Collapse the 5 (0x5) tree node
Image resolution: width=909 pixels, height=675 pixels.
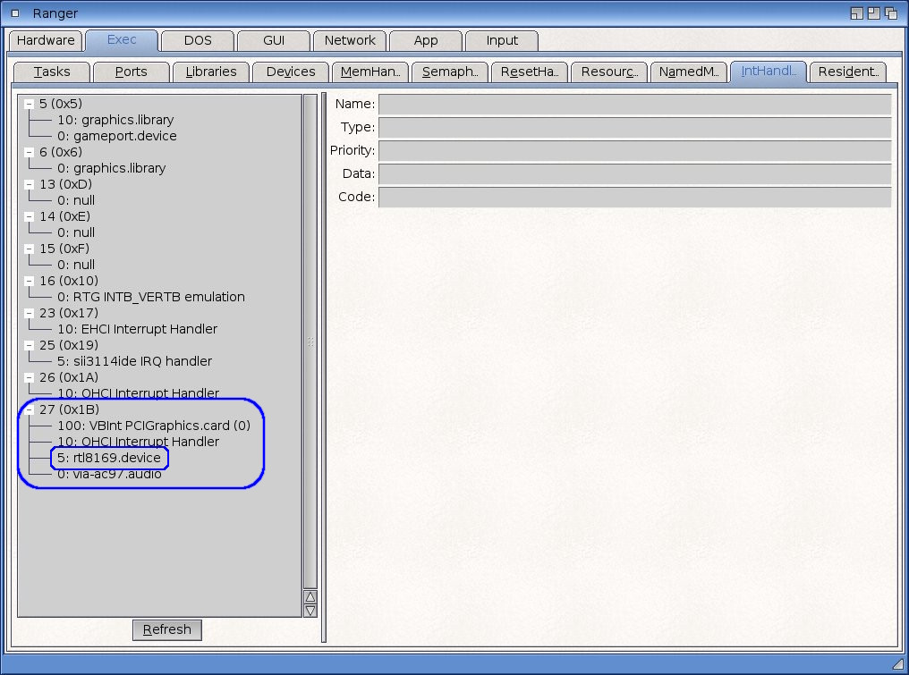tap(29, 104)
